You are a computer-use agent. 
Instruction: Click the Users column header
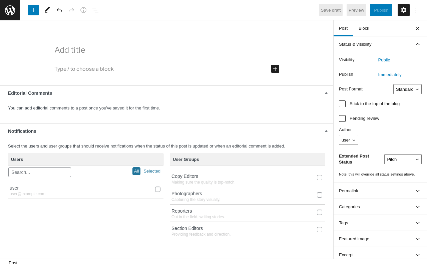pyautogui.click(x=86, y=160)
